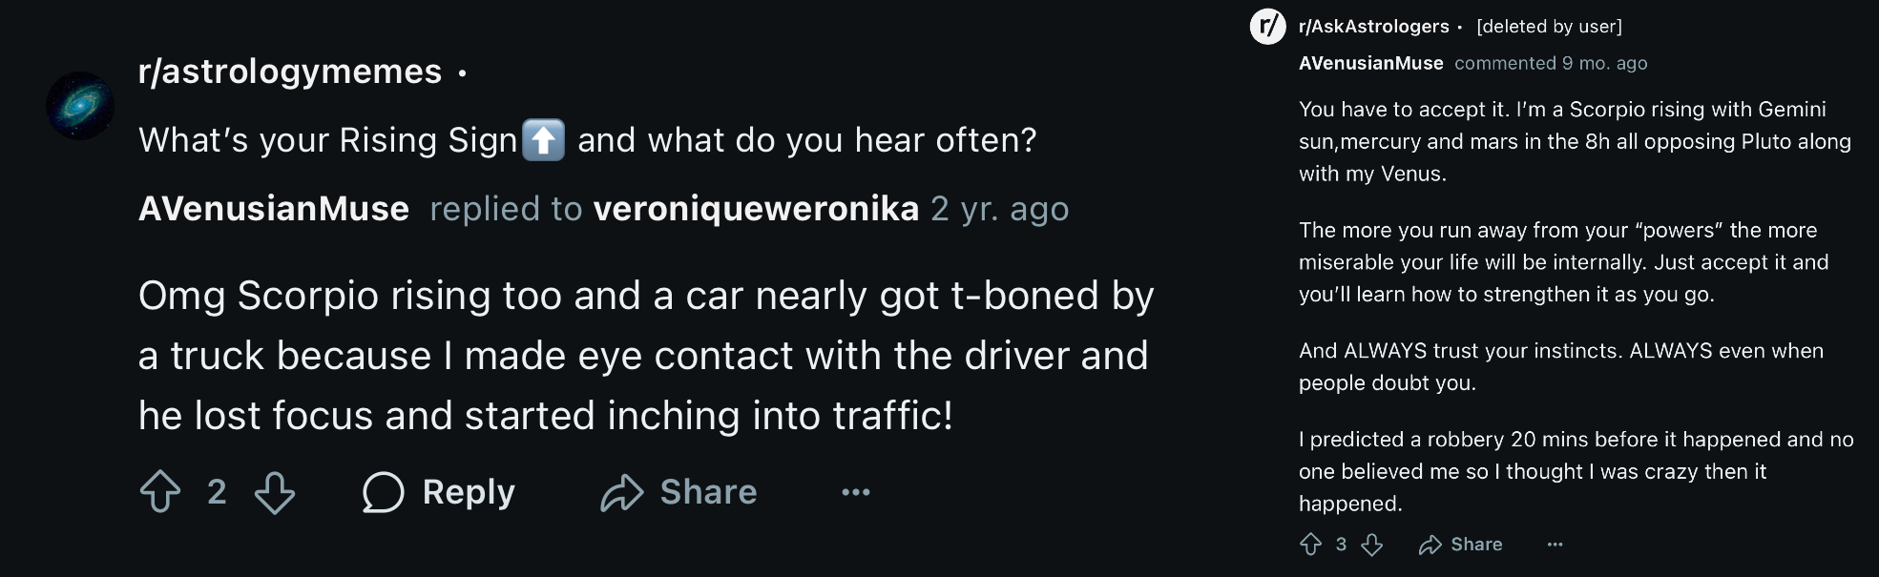Image resolution: width=1879 pixels, height=577 pixels.
Task: Share the astrologymemes comment
Action: [679, 492]
